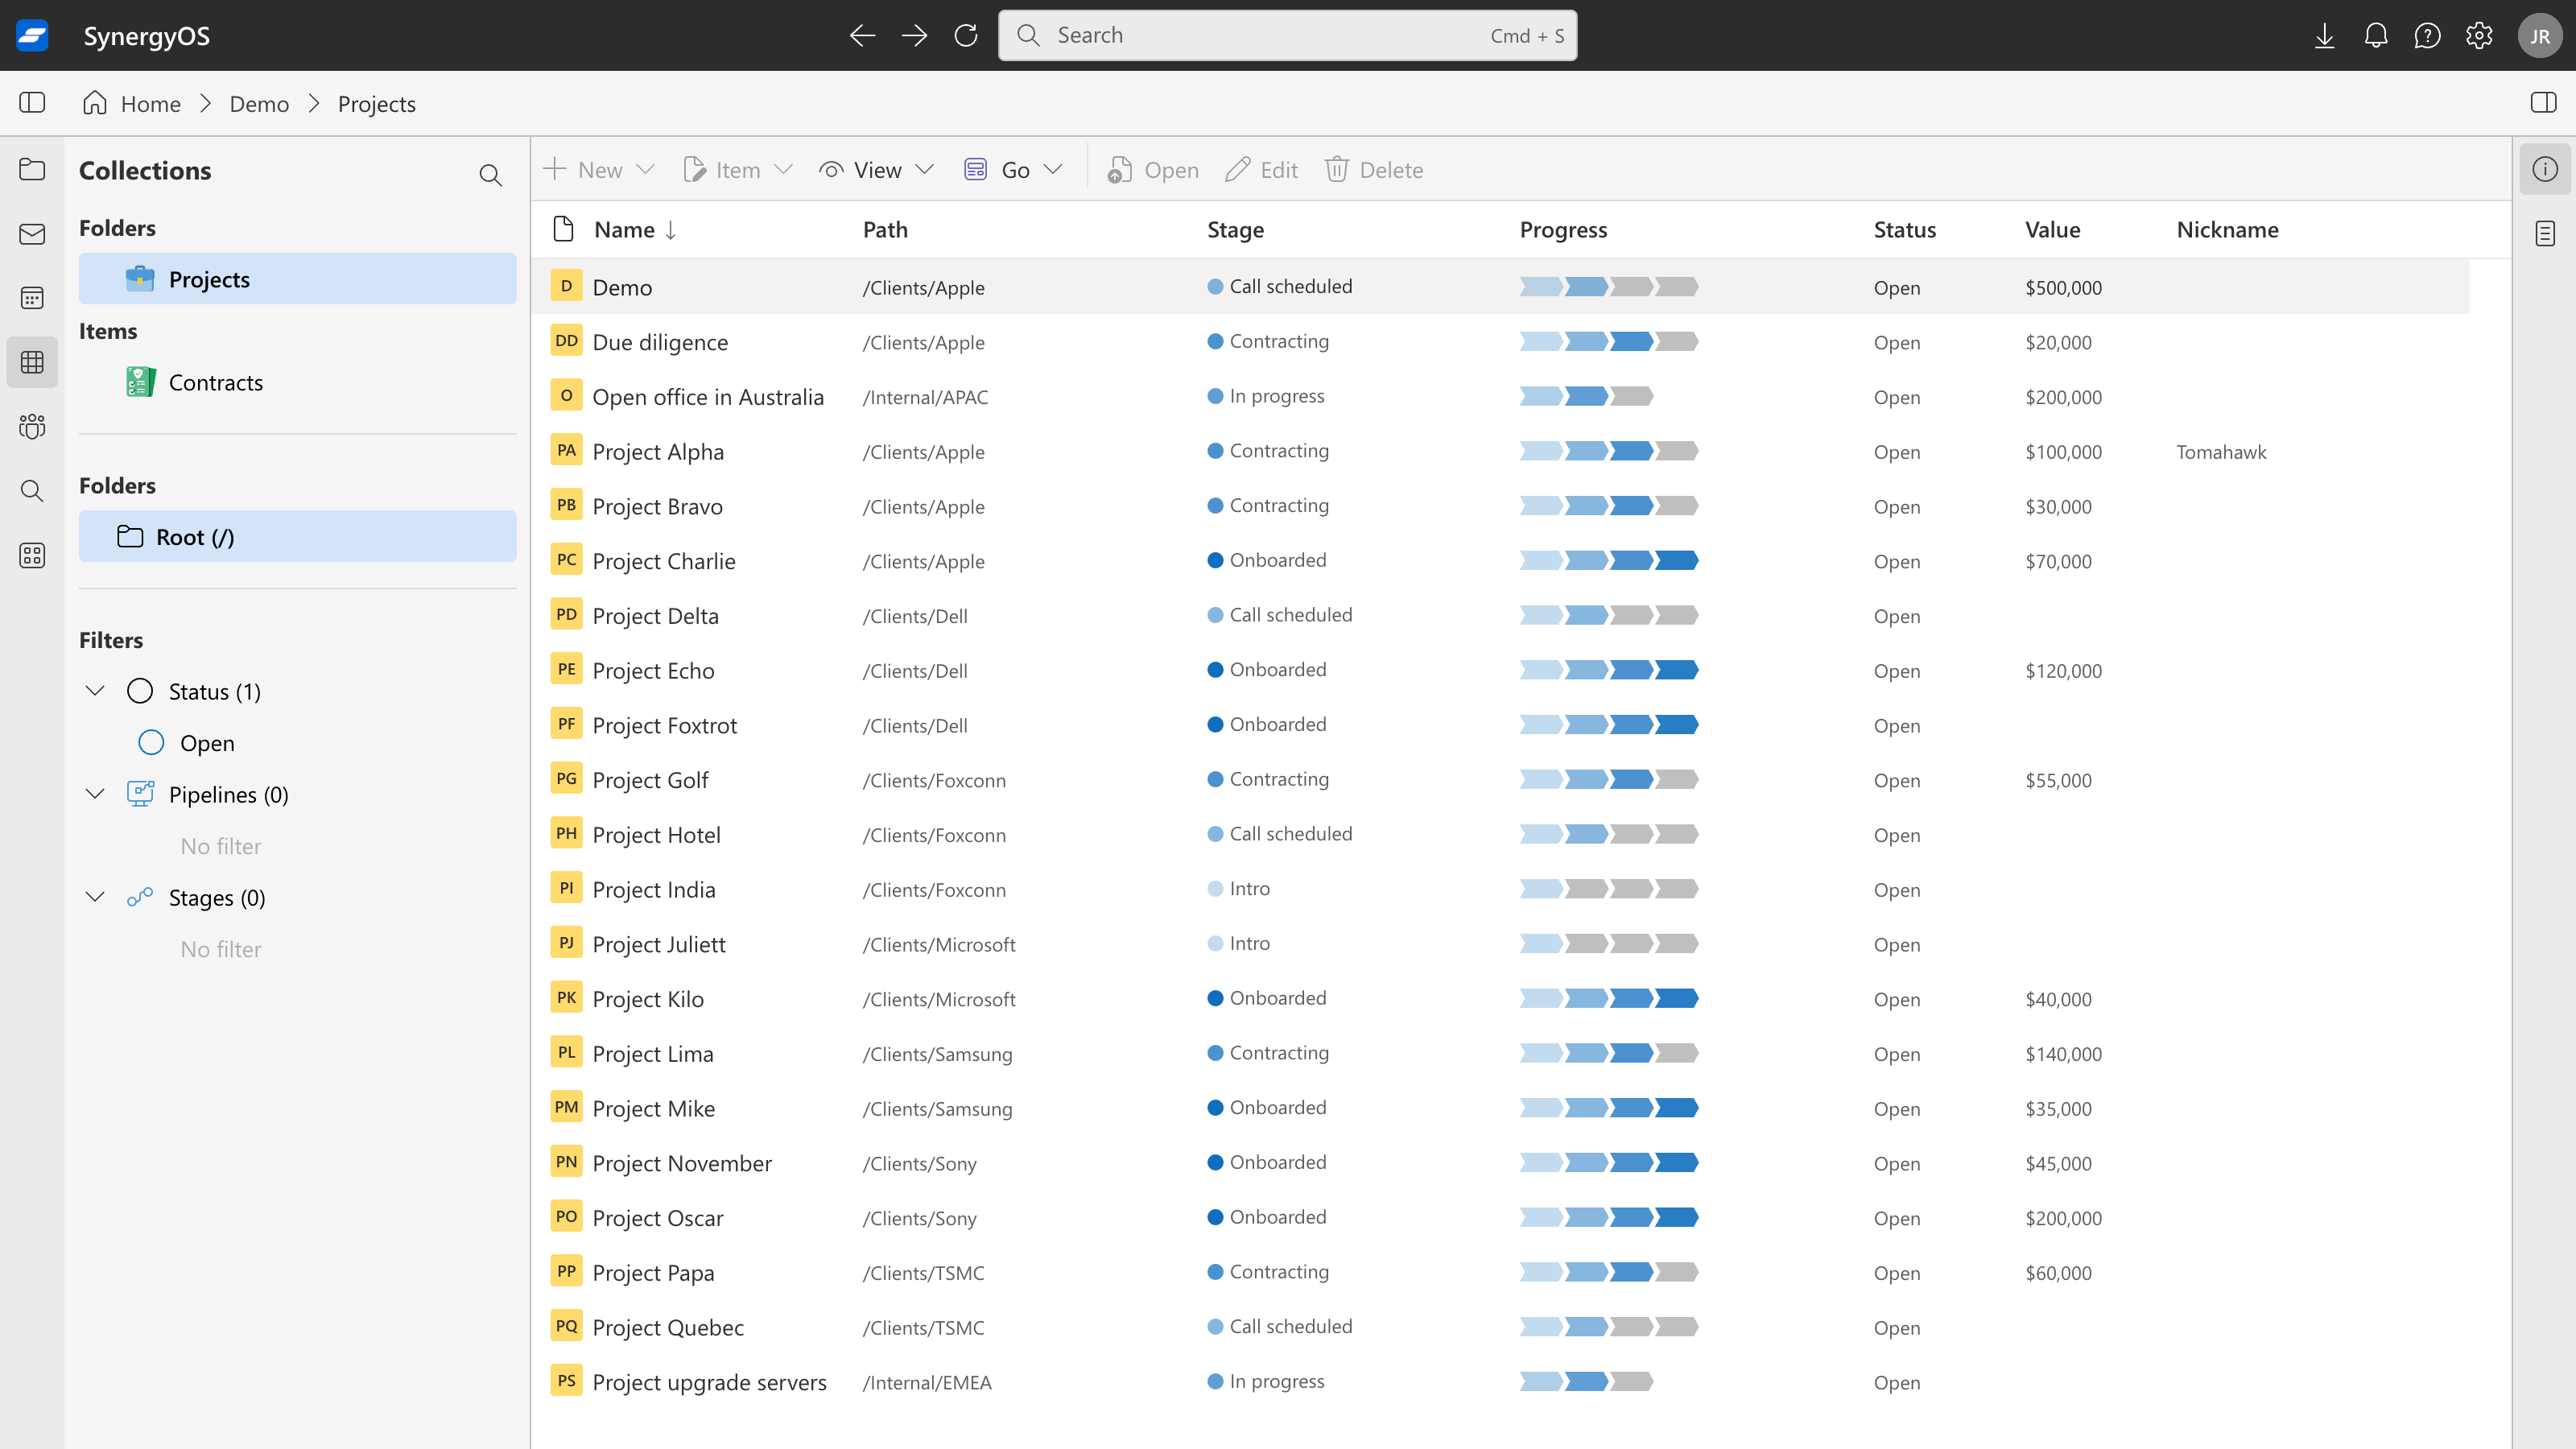Click progress bar of Project Charlie

pos(1609,560)
